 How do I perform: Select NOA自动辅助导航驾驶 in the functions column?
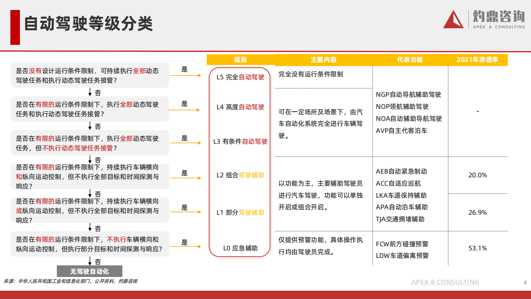409,119
